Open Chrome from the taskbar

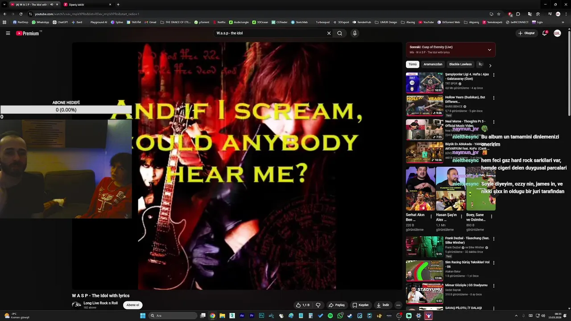(x=212, y=316)
